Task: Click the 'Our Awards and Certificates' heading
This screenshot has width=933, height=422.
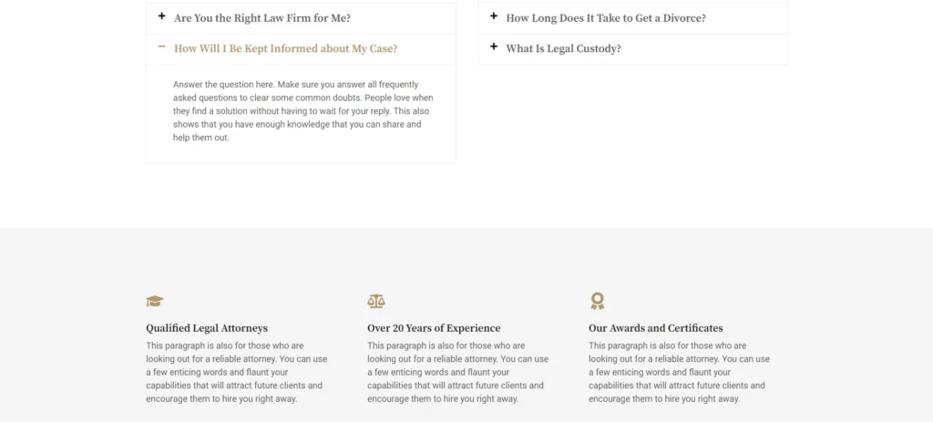Action: tap(656, 328)
